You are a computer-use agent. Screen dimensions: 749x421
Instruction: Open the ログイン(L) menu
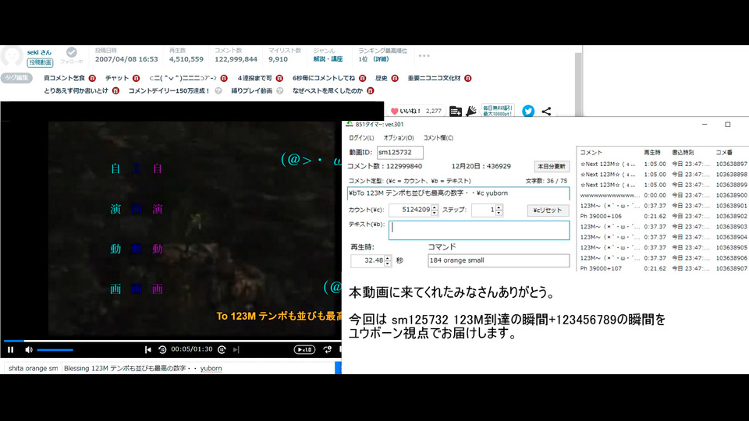(x=361, y=138)
